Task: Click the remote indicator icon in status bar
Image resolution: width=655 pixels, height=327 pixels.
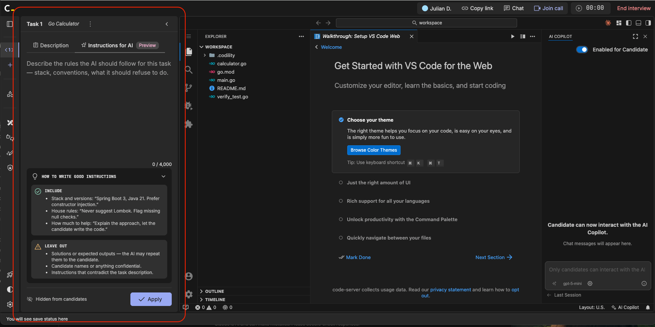Action: 186,307
